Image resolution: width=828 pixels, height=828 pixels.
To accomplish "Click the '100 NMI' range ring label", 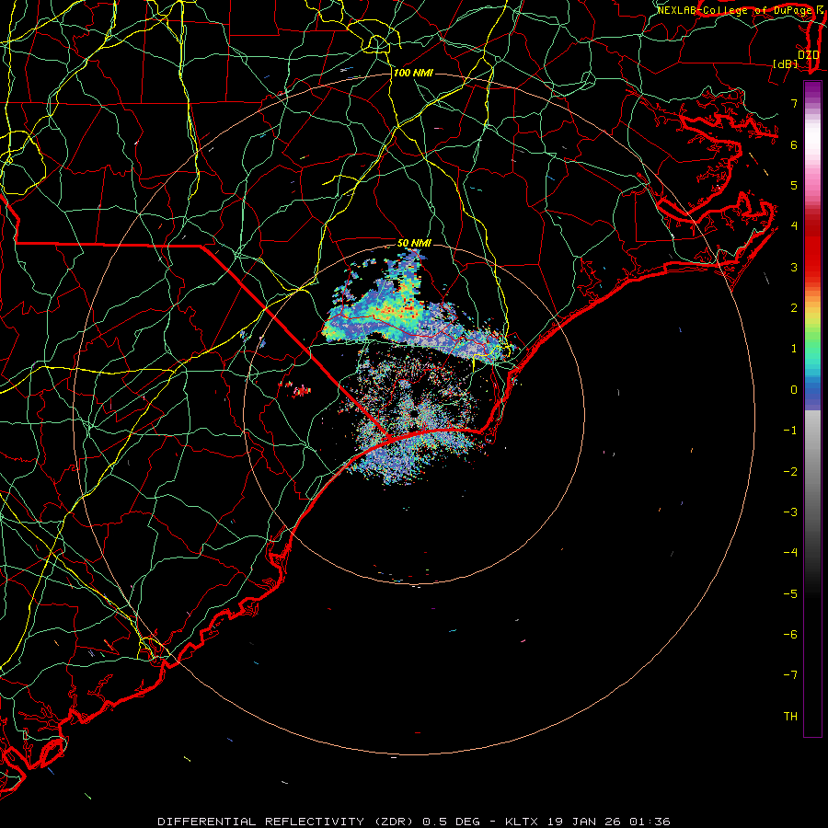I will 413,73.
